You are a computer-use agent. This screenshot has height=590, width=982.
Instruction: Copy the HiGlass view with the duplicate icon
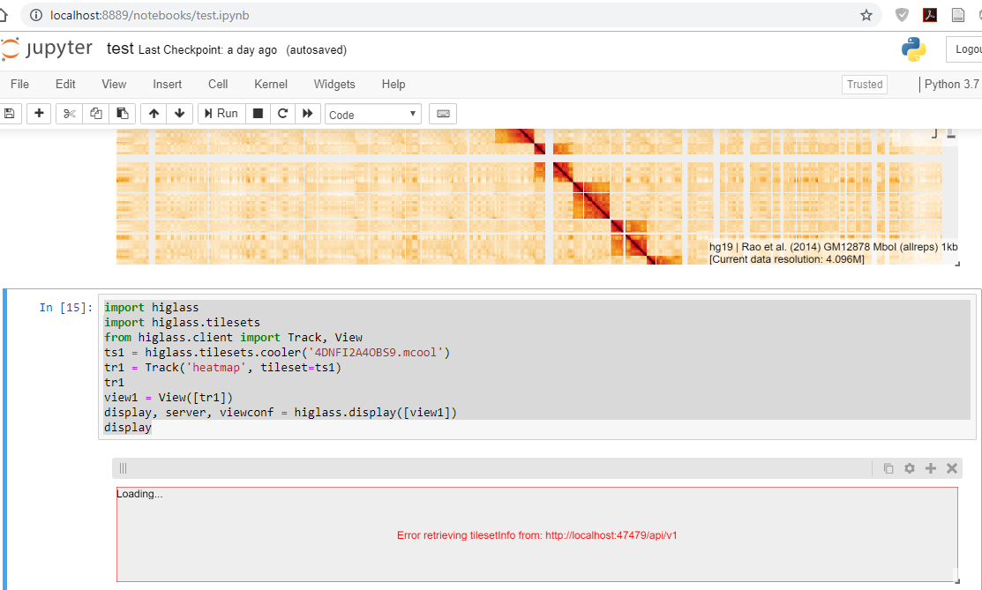coord(888,468)
